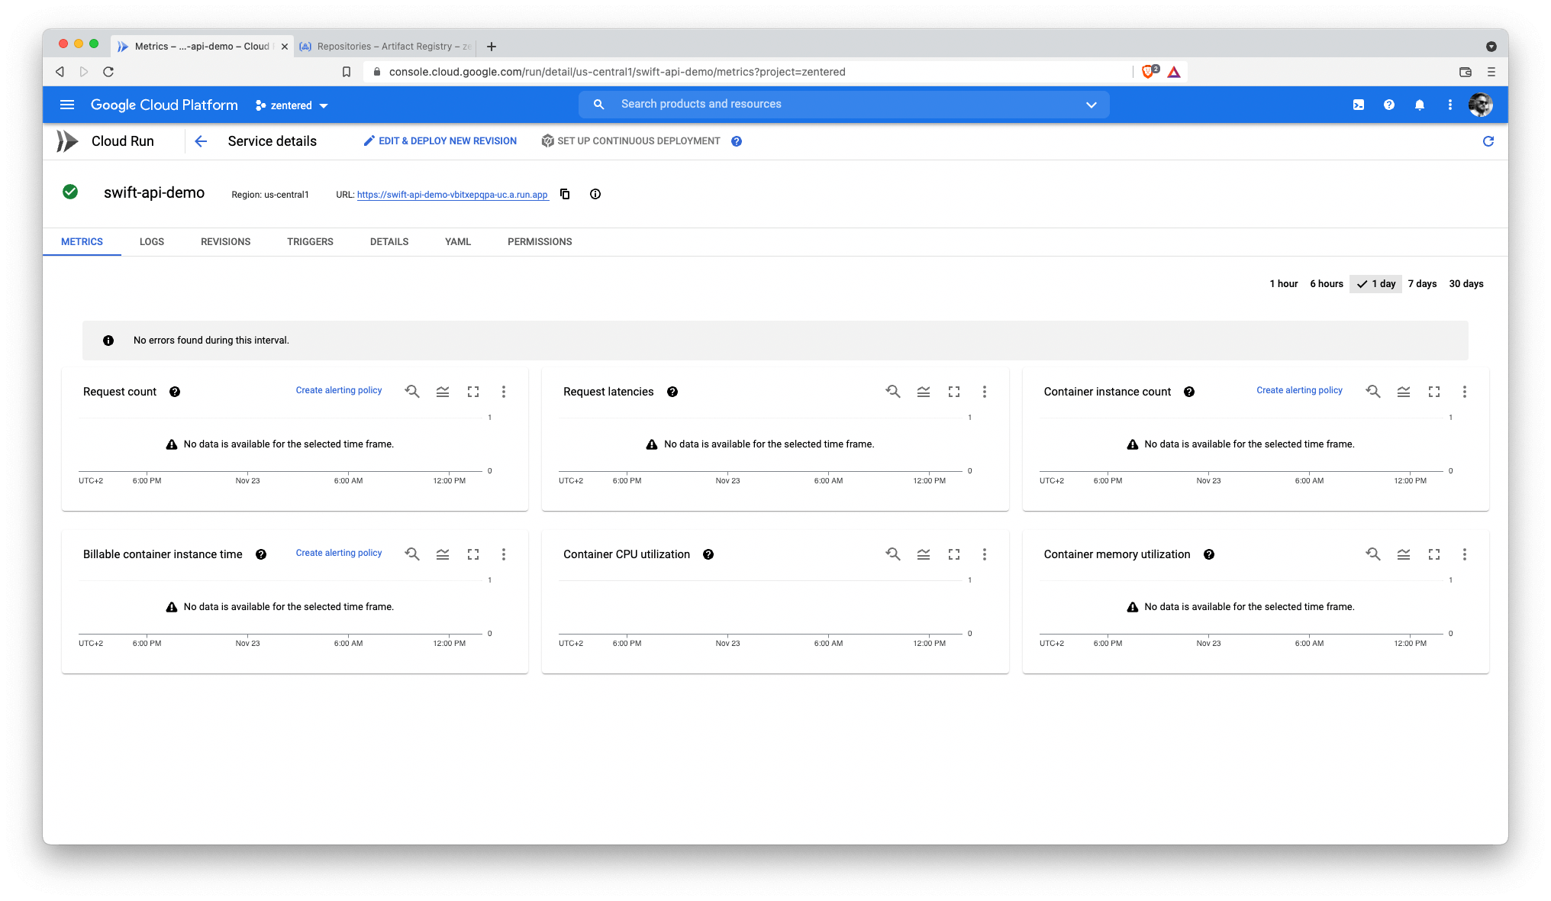
Task: Click the user account avatar
Action: point(1481,105)
